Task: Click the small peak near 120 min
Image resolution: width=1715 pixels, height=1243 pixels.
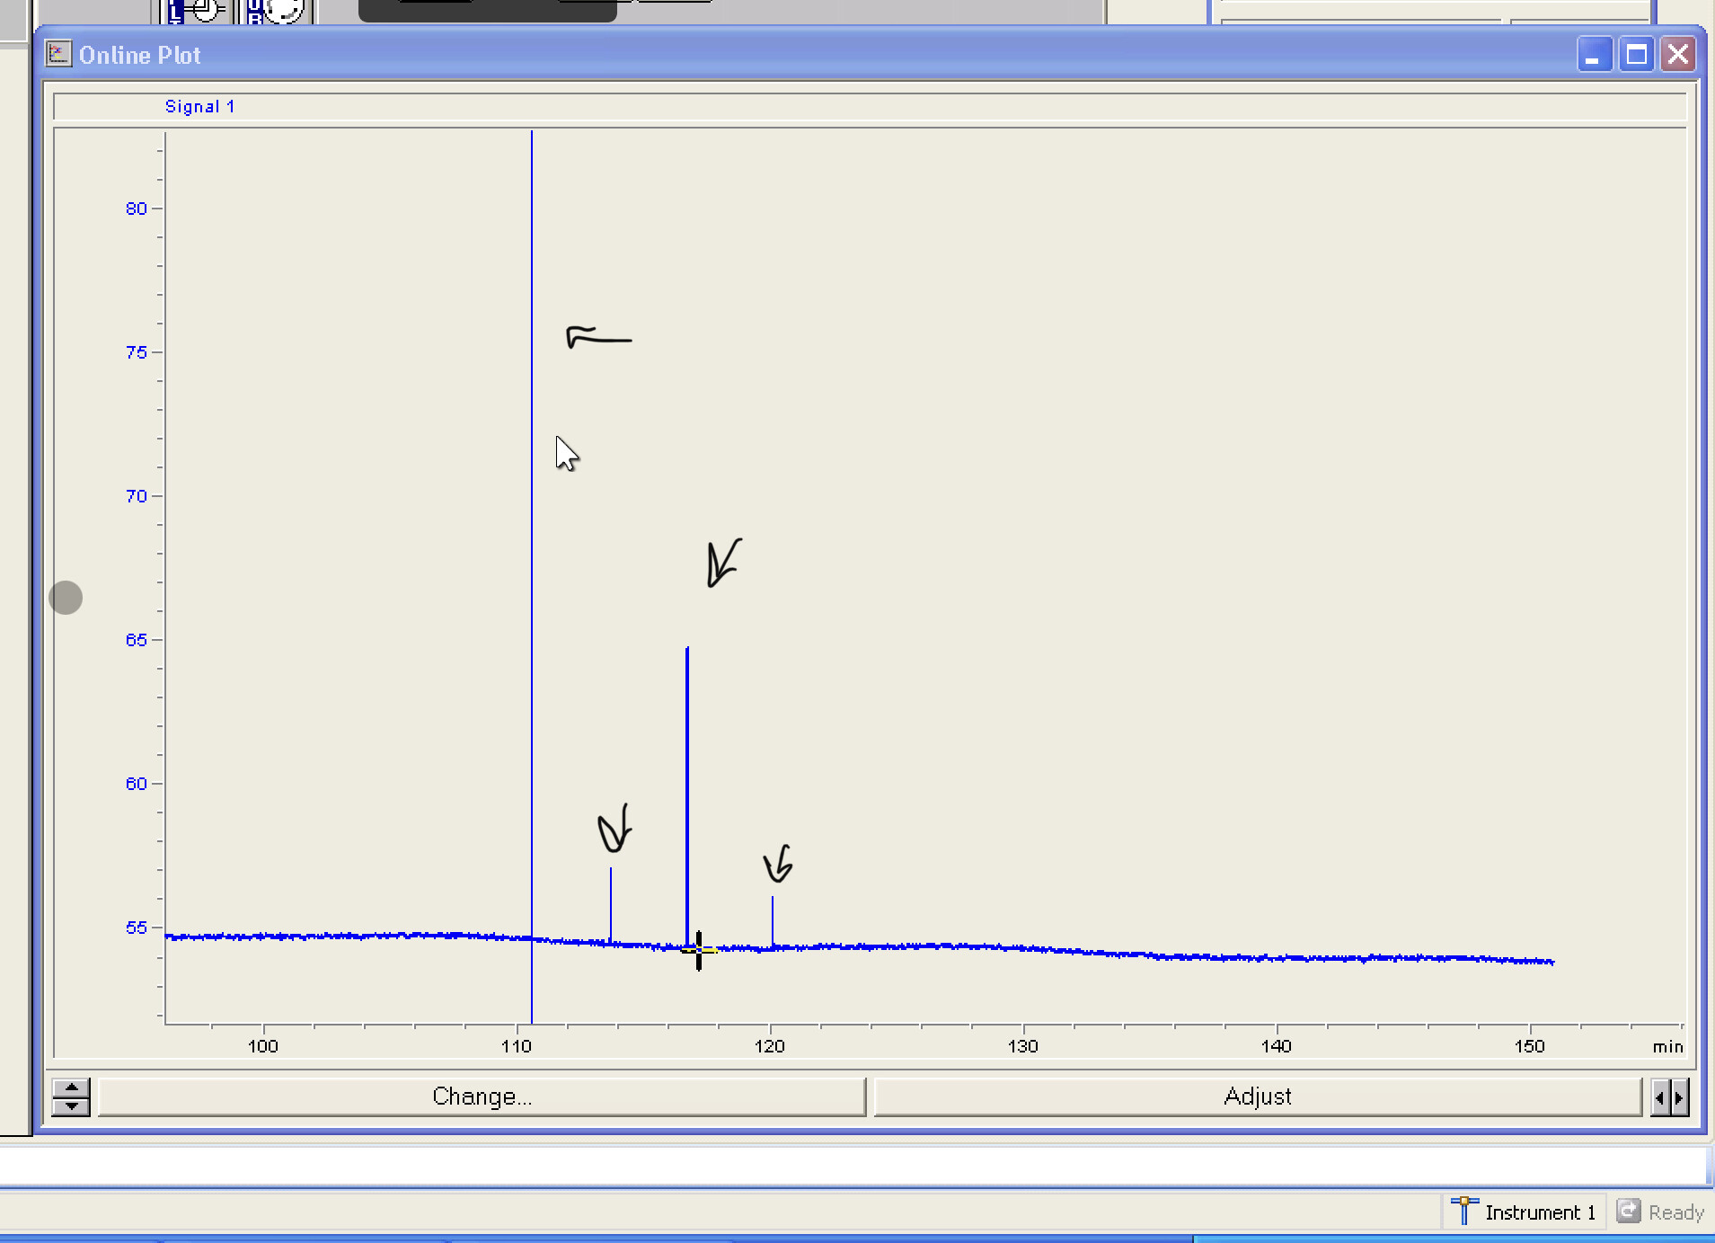Action: 772,921
